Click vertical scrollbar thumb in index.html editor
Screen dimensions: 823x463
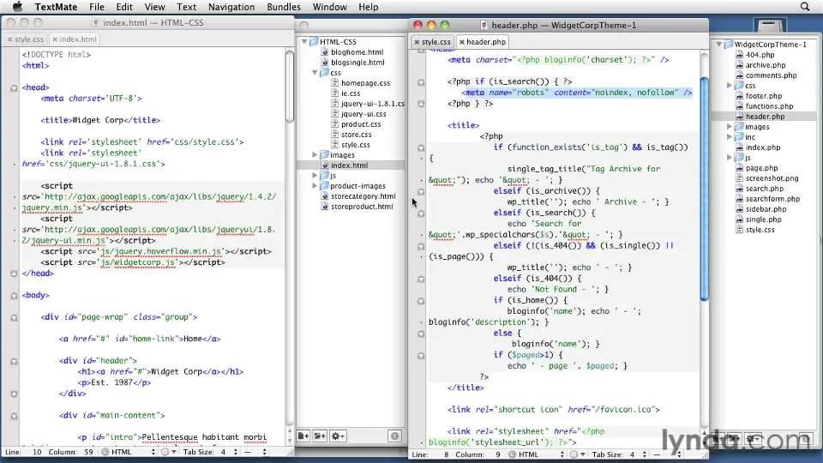pyautogui.click(x=289, y=87)
